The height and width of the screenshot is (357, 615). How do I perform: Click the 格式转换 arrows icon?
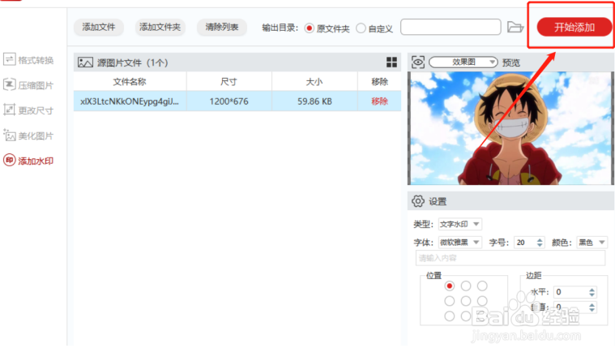click(10, 60)
